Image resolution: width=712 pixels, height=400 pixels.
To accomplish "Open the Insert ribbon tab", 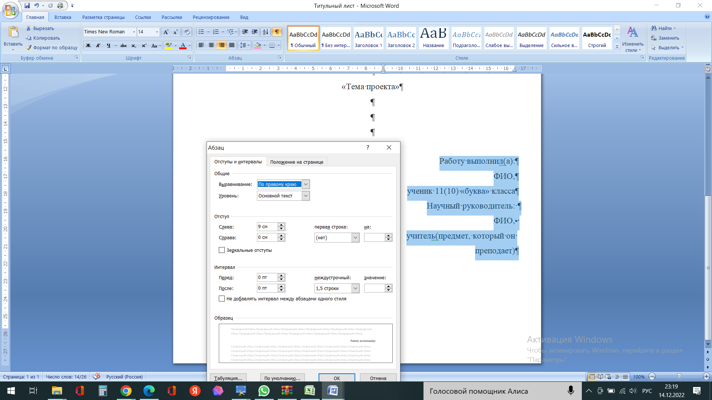I will pos(63,17).
